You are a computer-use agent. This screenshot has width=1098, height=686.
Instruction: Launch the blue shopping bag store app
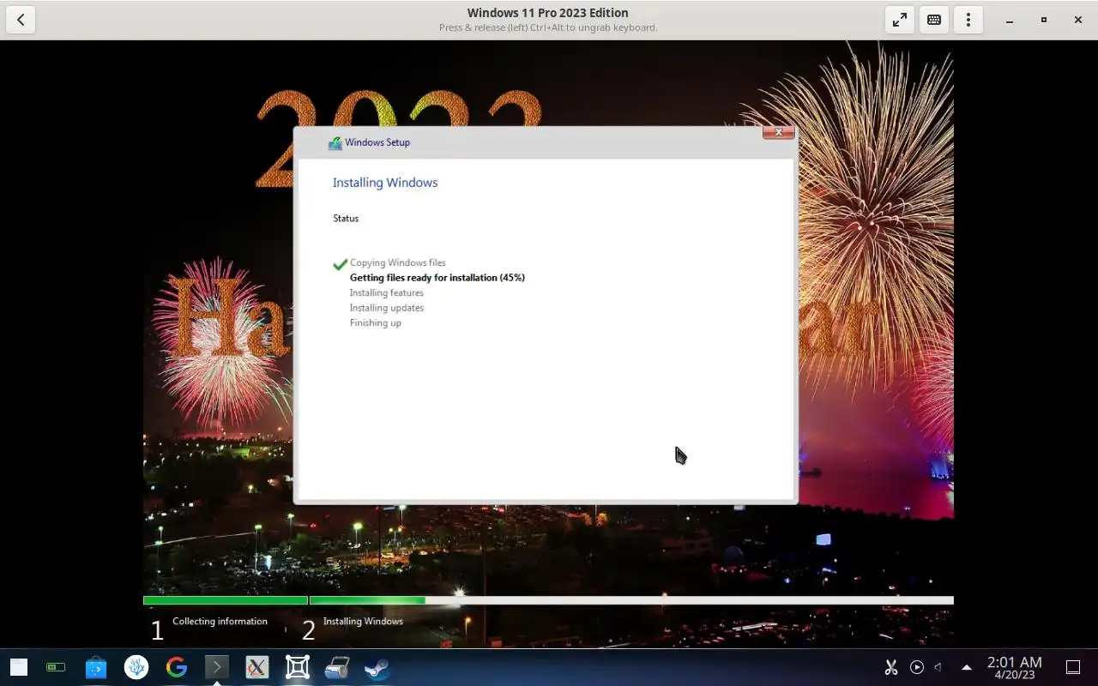96,667
